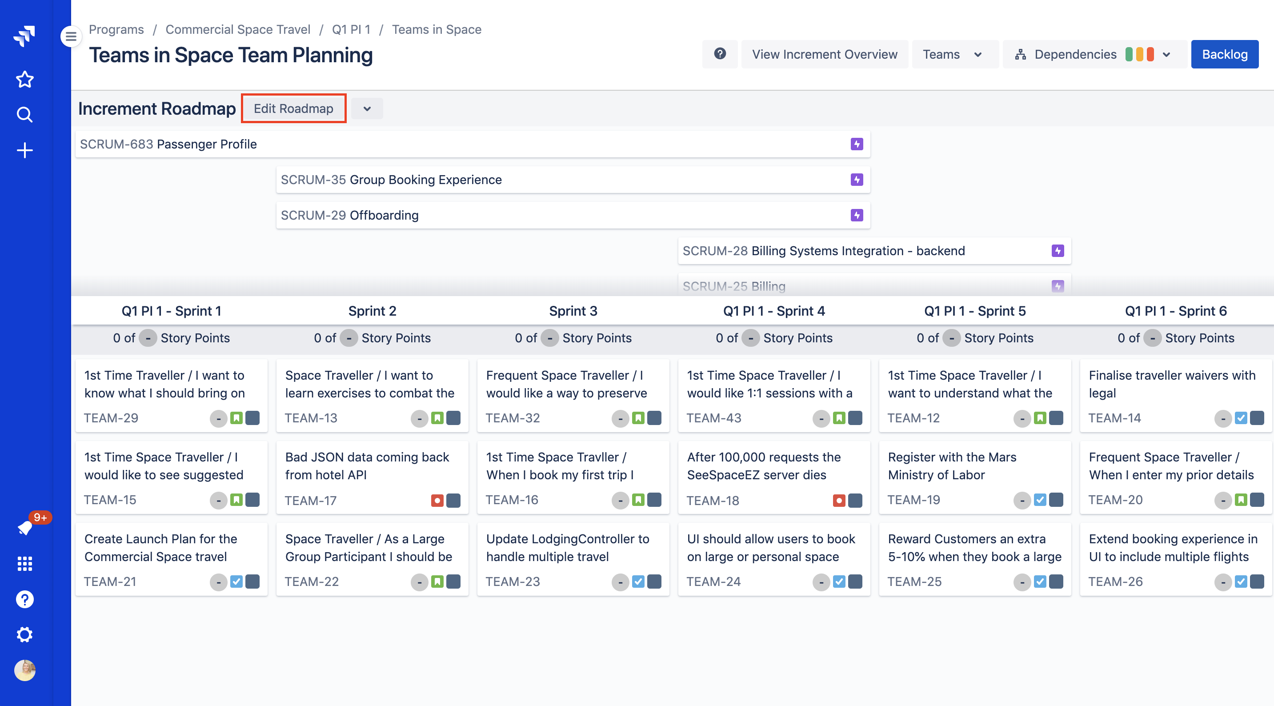Click blue task checkbox icon on TEAM-24
The width and height of the screenshot is (1274, 706).
pos(839,582)
